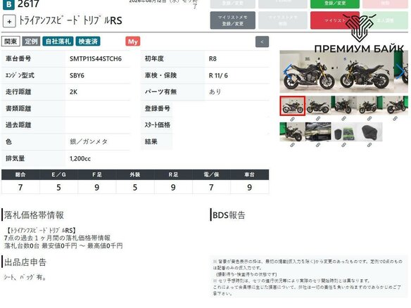Click the E/G score header

pyautogui.click(x=58, y=174)
